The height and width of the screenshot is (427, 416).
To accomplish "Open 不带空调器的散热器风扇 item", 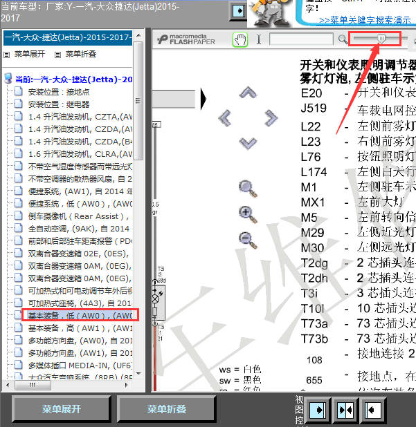I will [x=80, y=179].
